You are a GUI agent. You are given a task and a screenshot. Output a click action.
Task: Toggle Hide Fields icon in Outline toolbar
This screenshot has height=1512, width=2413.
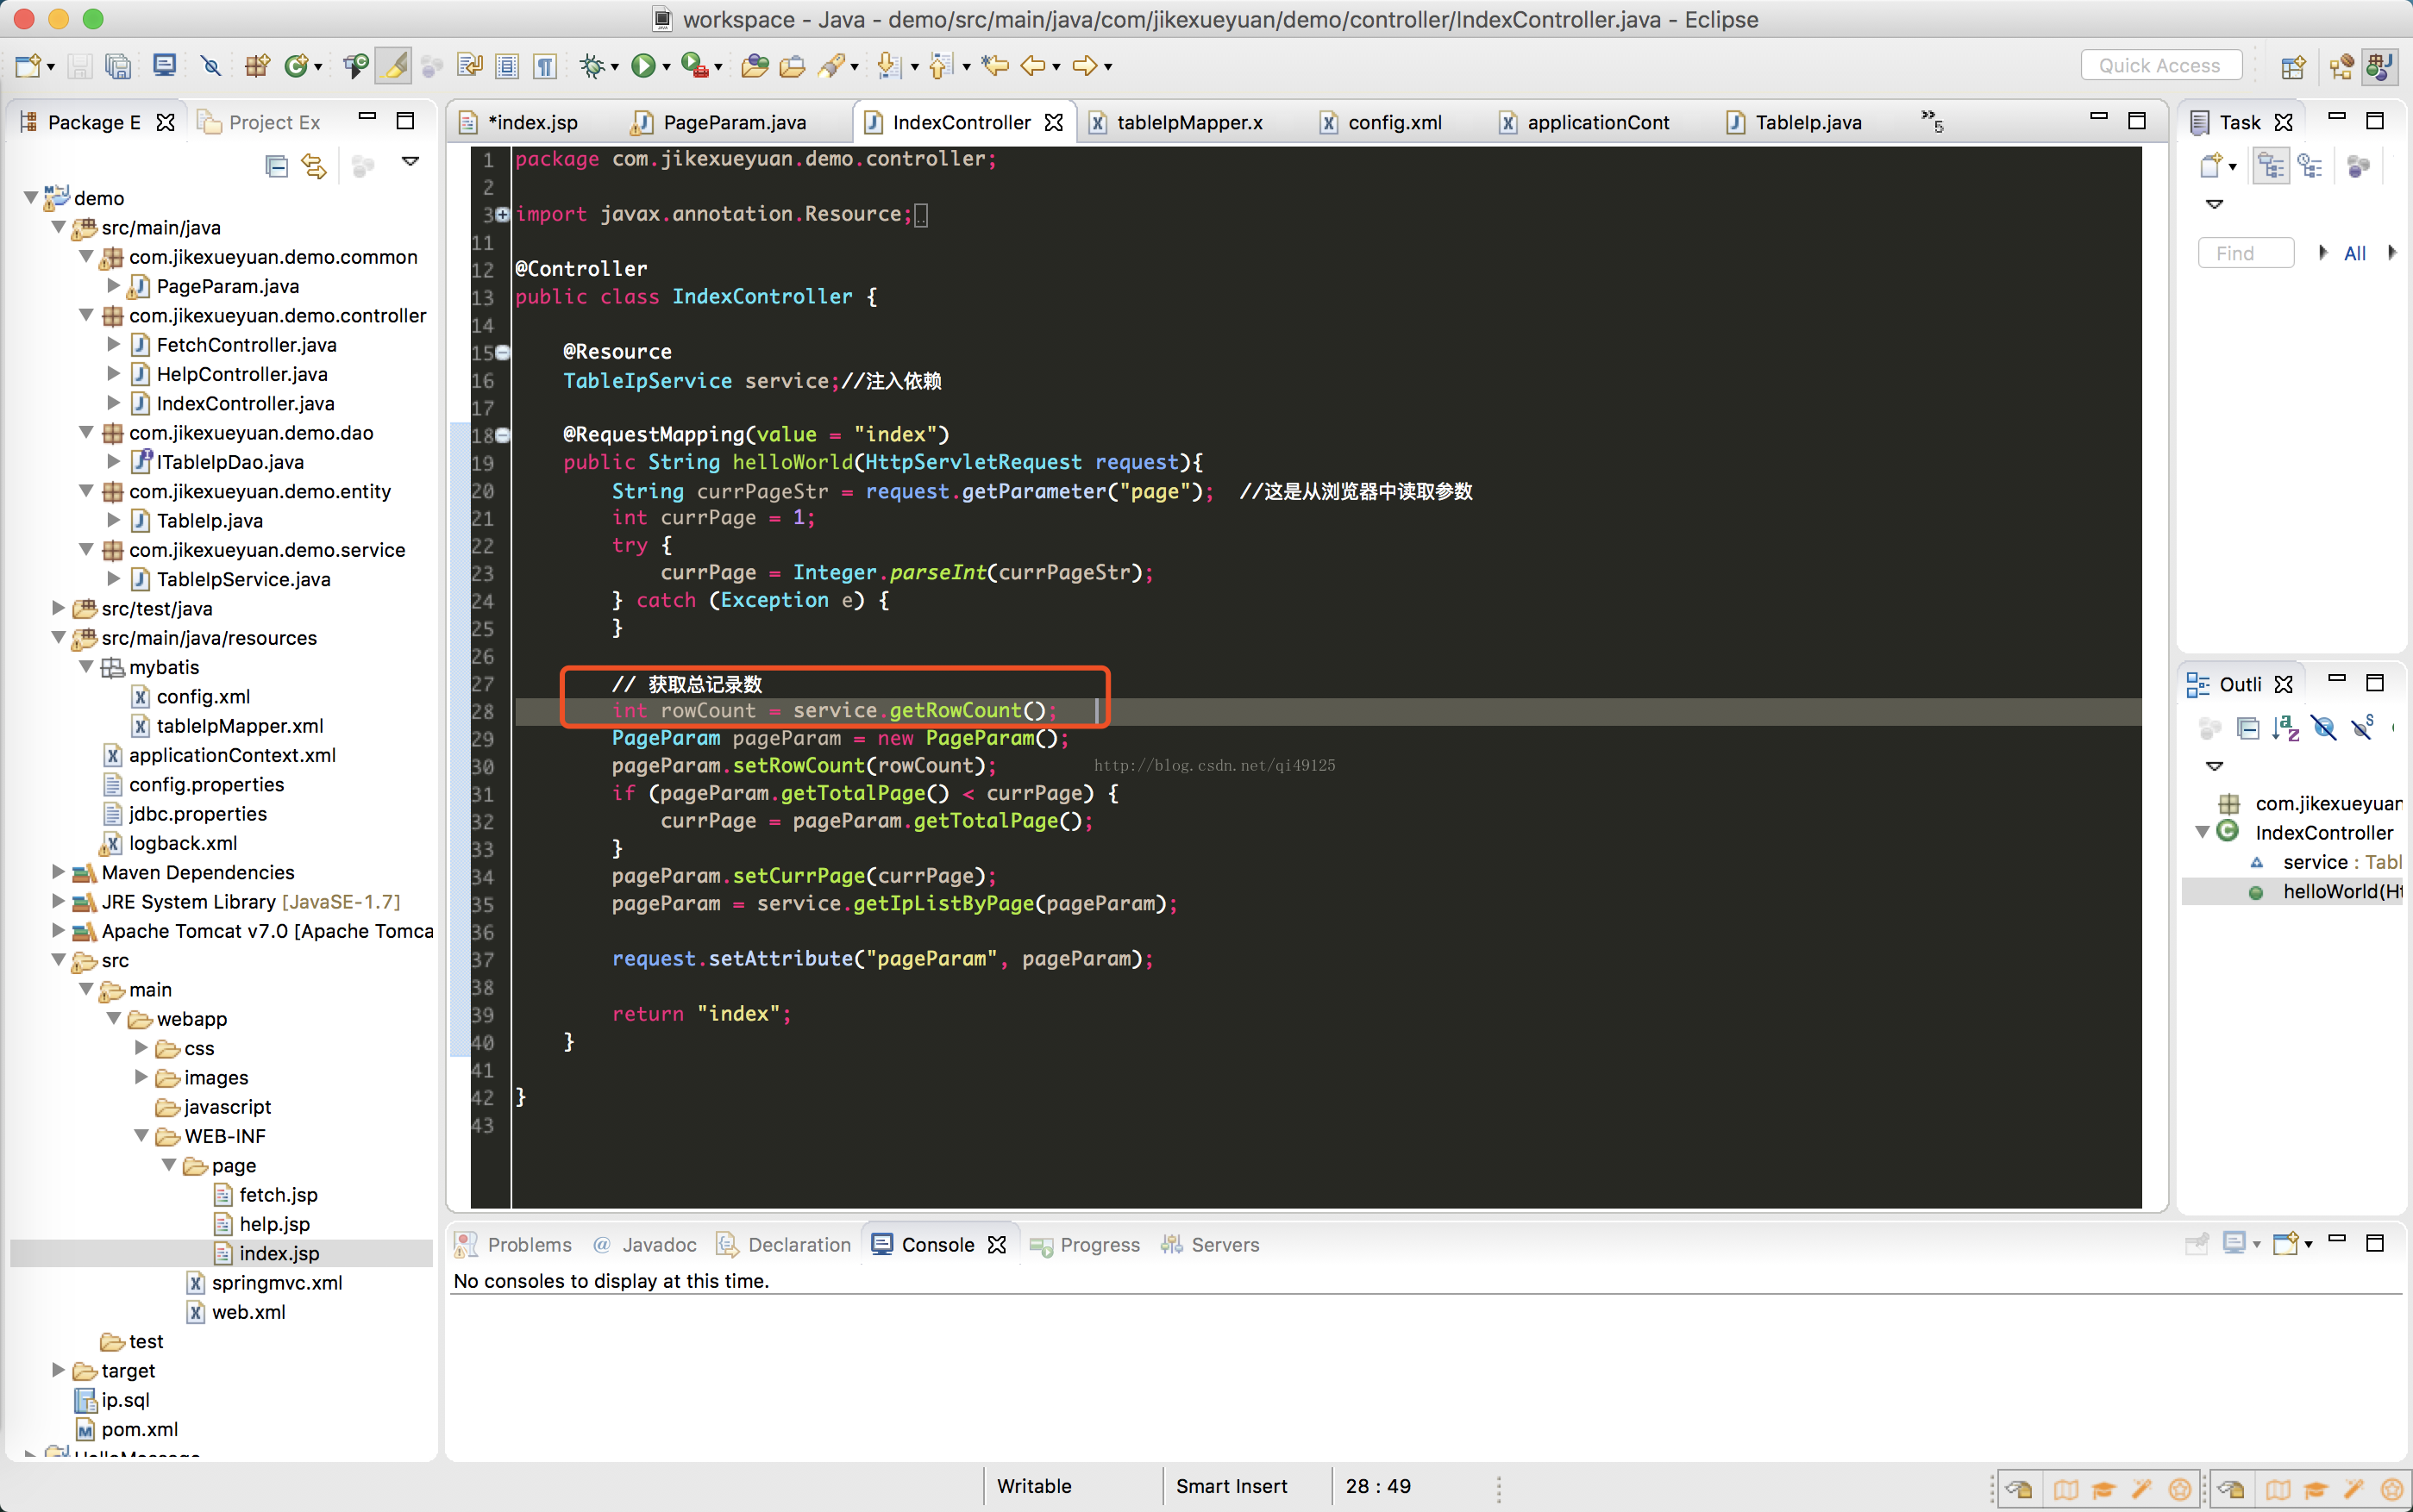point(2324,728)
